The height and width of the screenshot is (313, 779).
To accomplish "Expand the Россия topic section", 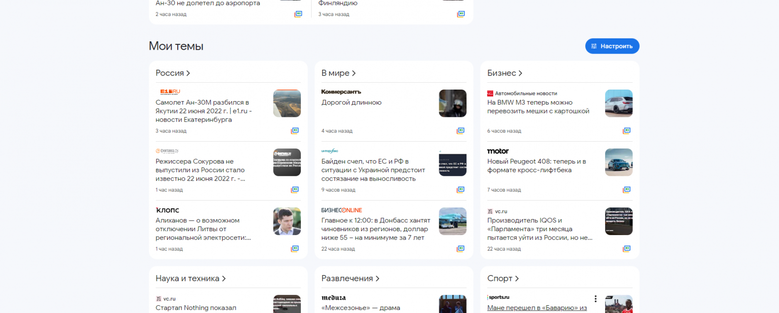I will (x=173, y=73).
